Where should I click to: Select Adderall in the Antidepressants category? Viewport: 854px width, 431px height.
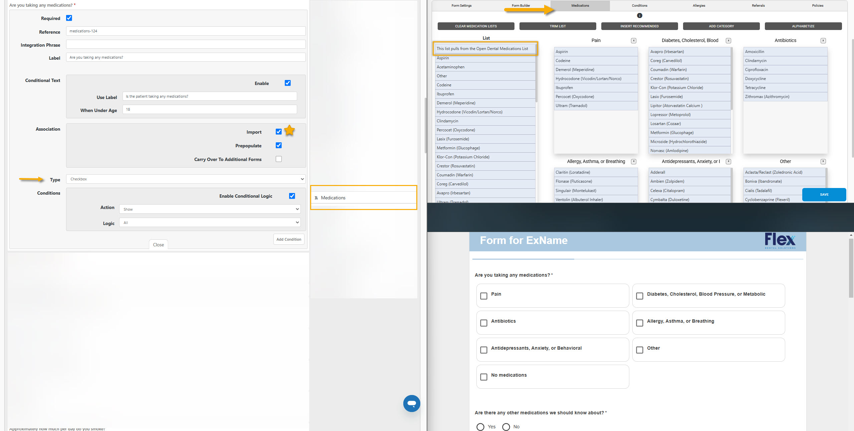tap(690, 172)
